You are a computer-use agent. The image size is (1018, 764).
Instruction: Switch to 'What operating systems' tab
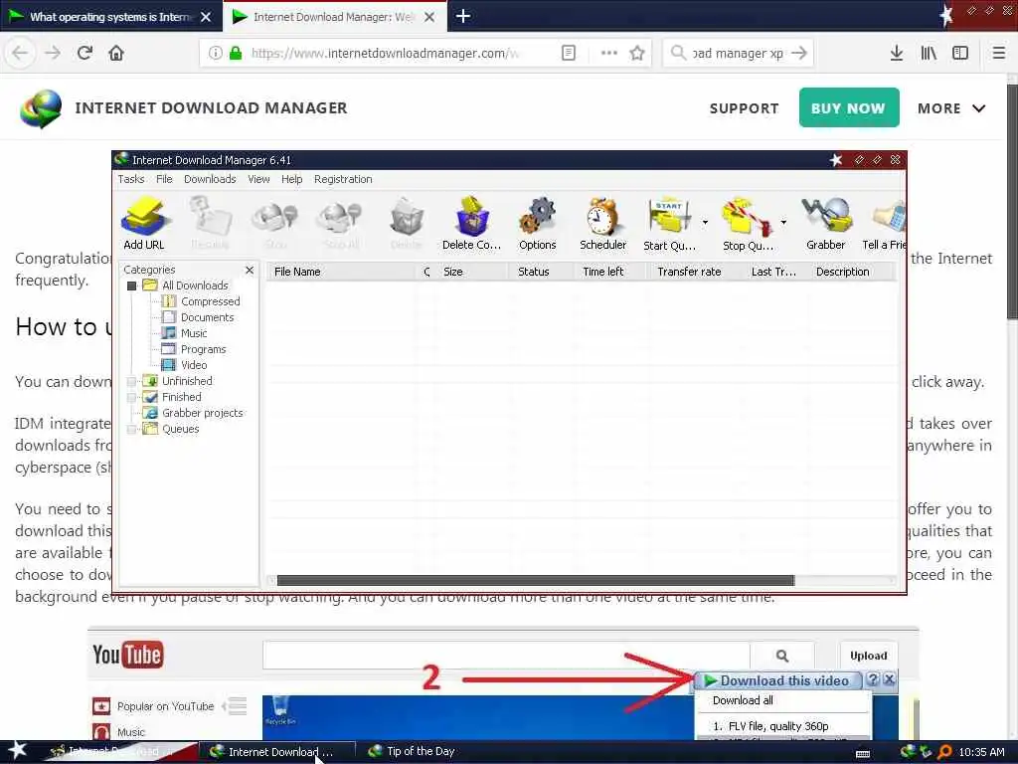[x=111, y=17]
